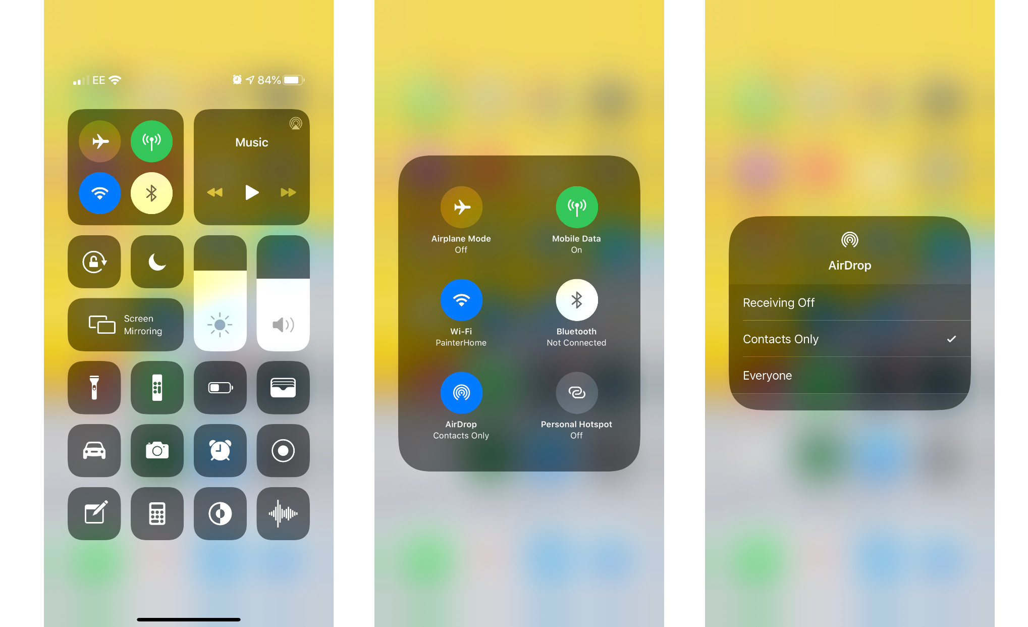1028x627 pixels.
Task: Toggle Do Not Disturb moon mode
Action: (x=157, y=262)
